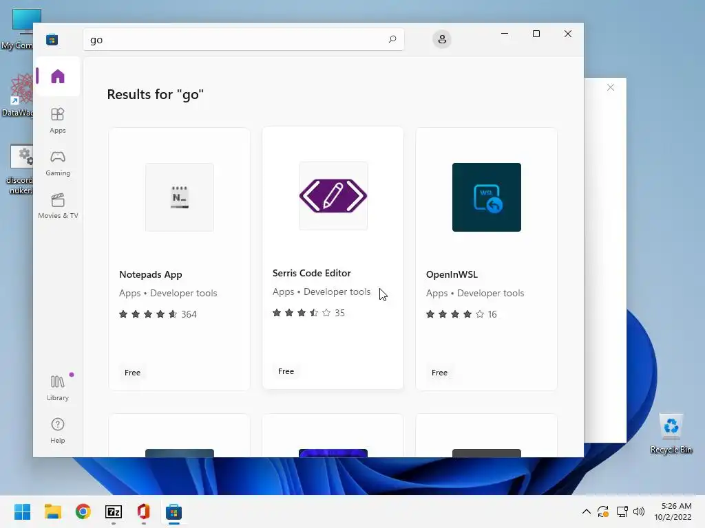Open the Notepads App icon thumbnail
705x528 pixels.
point(180,197)
